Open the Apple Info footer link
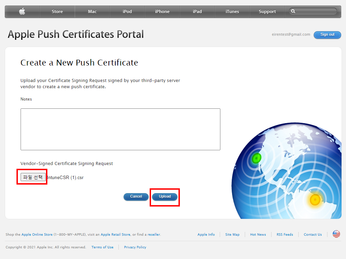This screenshot has height=259, width=346. pyautogui.click(x=206, y=235)
